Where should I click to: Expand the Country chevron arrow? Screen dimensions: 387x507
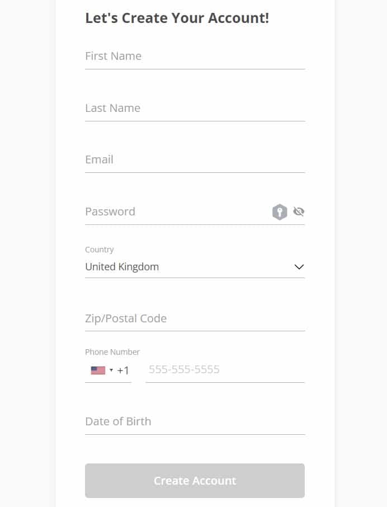tap(299, 267)
